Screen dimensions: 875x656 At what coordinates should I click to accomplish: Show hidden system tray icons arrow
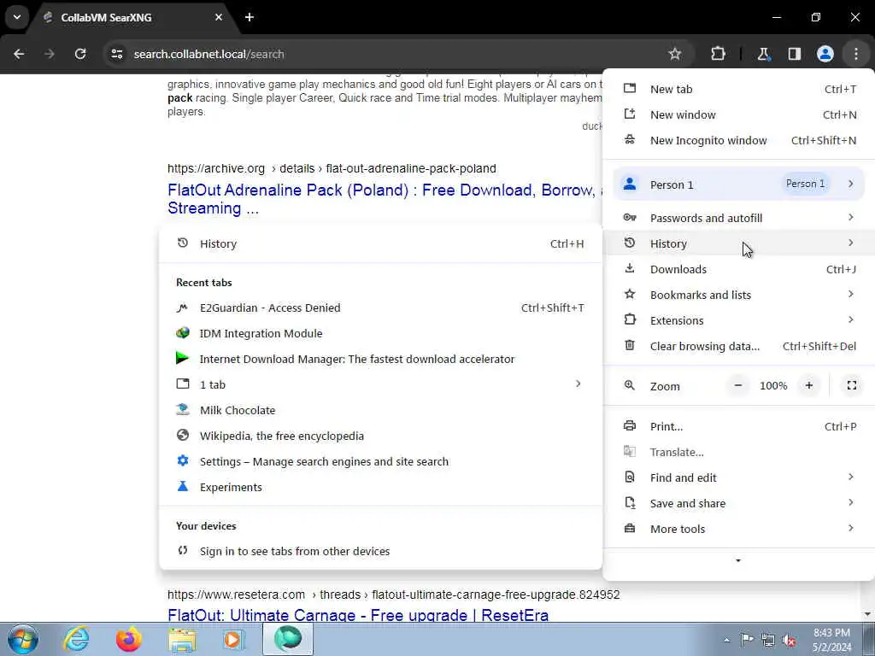pyautogui.click(x=726, y=640)
